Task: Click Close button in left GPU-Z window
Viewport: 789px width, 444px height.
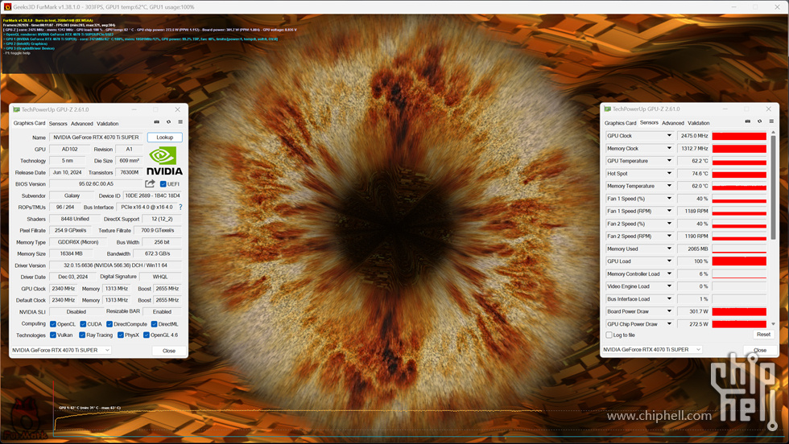Action: click(169, 351)
